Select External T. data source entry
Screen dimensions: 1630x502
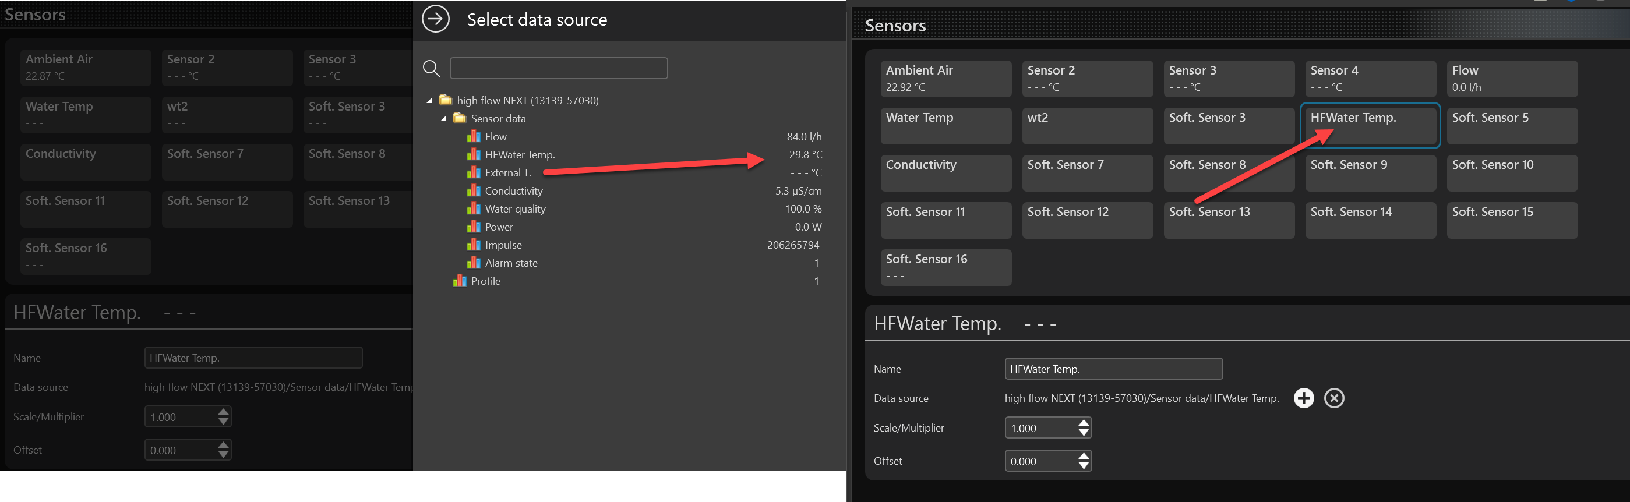click(x=507, y=172)
